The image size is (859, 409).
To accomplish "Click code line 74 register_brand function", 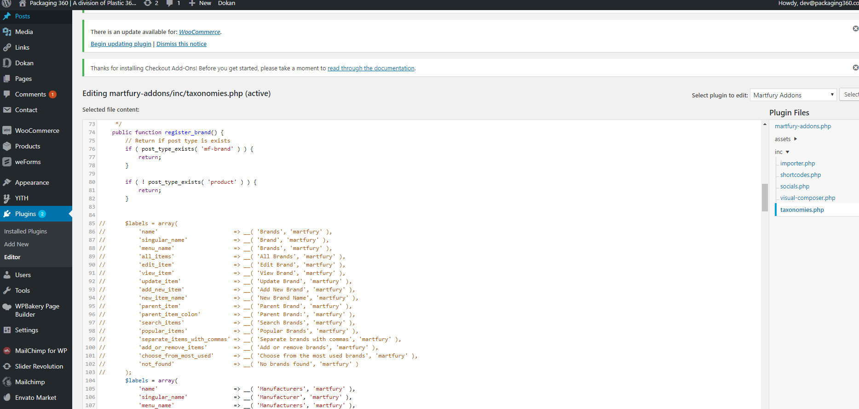I will (167, 132).
